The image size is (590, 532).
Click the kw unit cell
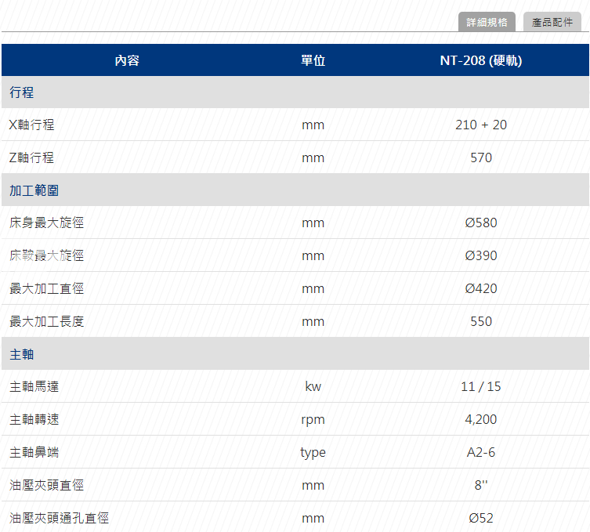313,386
